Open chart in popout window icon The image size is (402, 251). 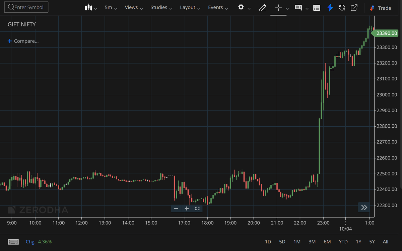pos(354,7)
